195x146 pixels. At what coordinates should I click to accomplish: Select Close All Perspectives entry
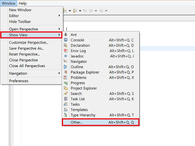click(31, 66)
